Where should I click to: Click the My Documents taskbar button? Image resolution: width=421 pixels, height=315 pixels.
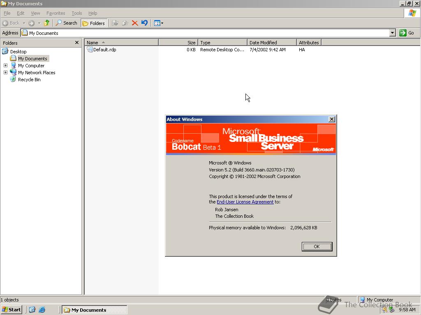pyautogui.click(x=95, y=310)
